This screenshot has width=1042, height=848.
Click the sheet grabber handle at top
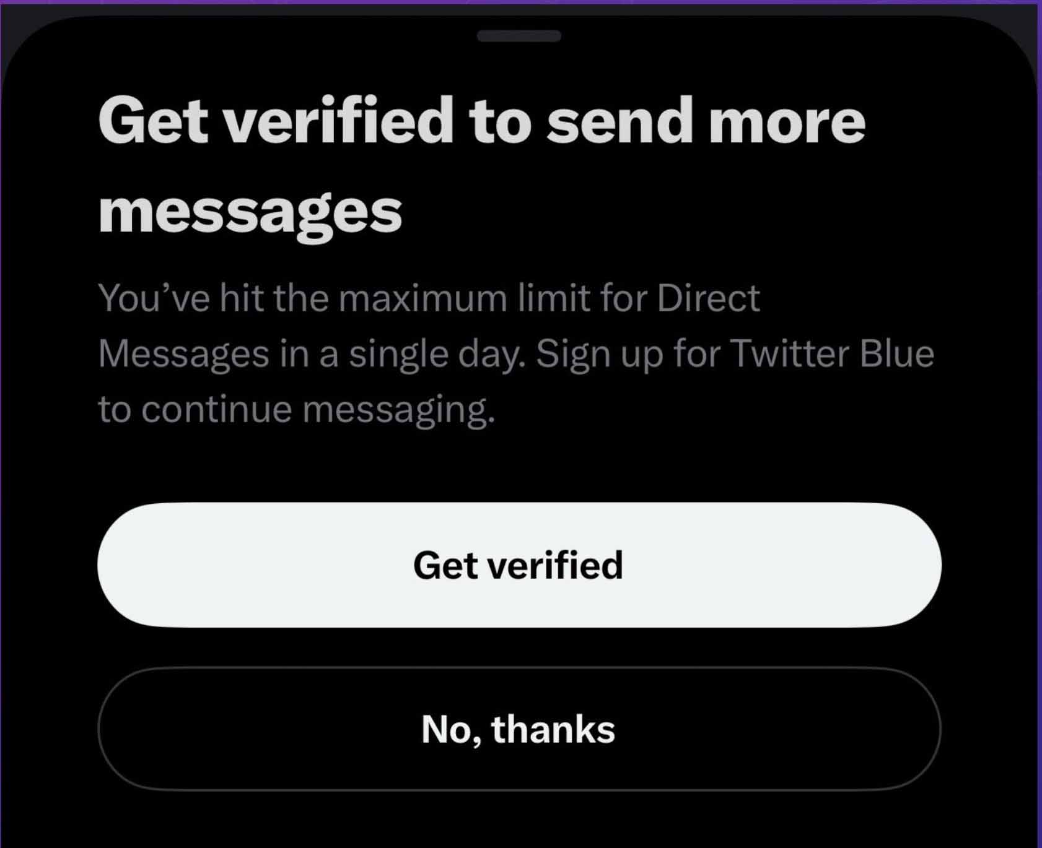(x=519, y=36)
